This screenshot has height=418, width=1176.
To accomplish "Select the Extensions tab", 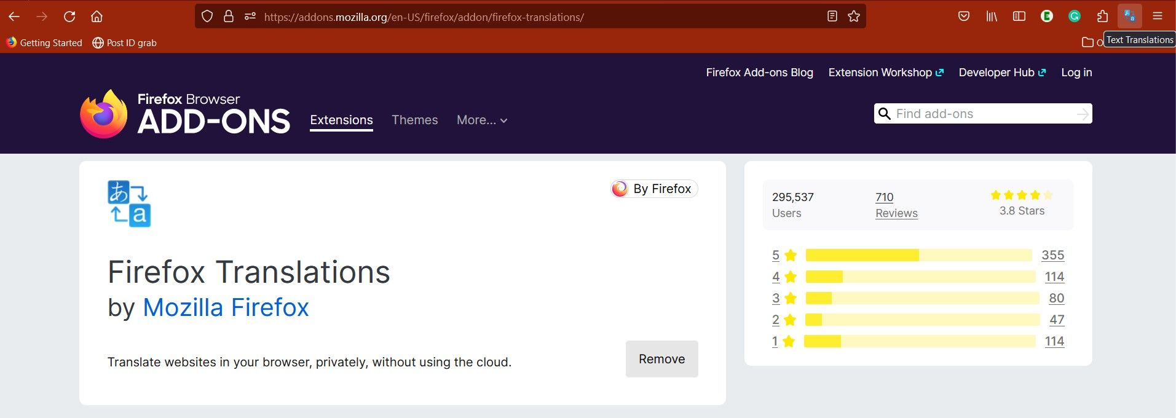I will click(x=341, y=120).
